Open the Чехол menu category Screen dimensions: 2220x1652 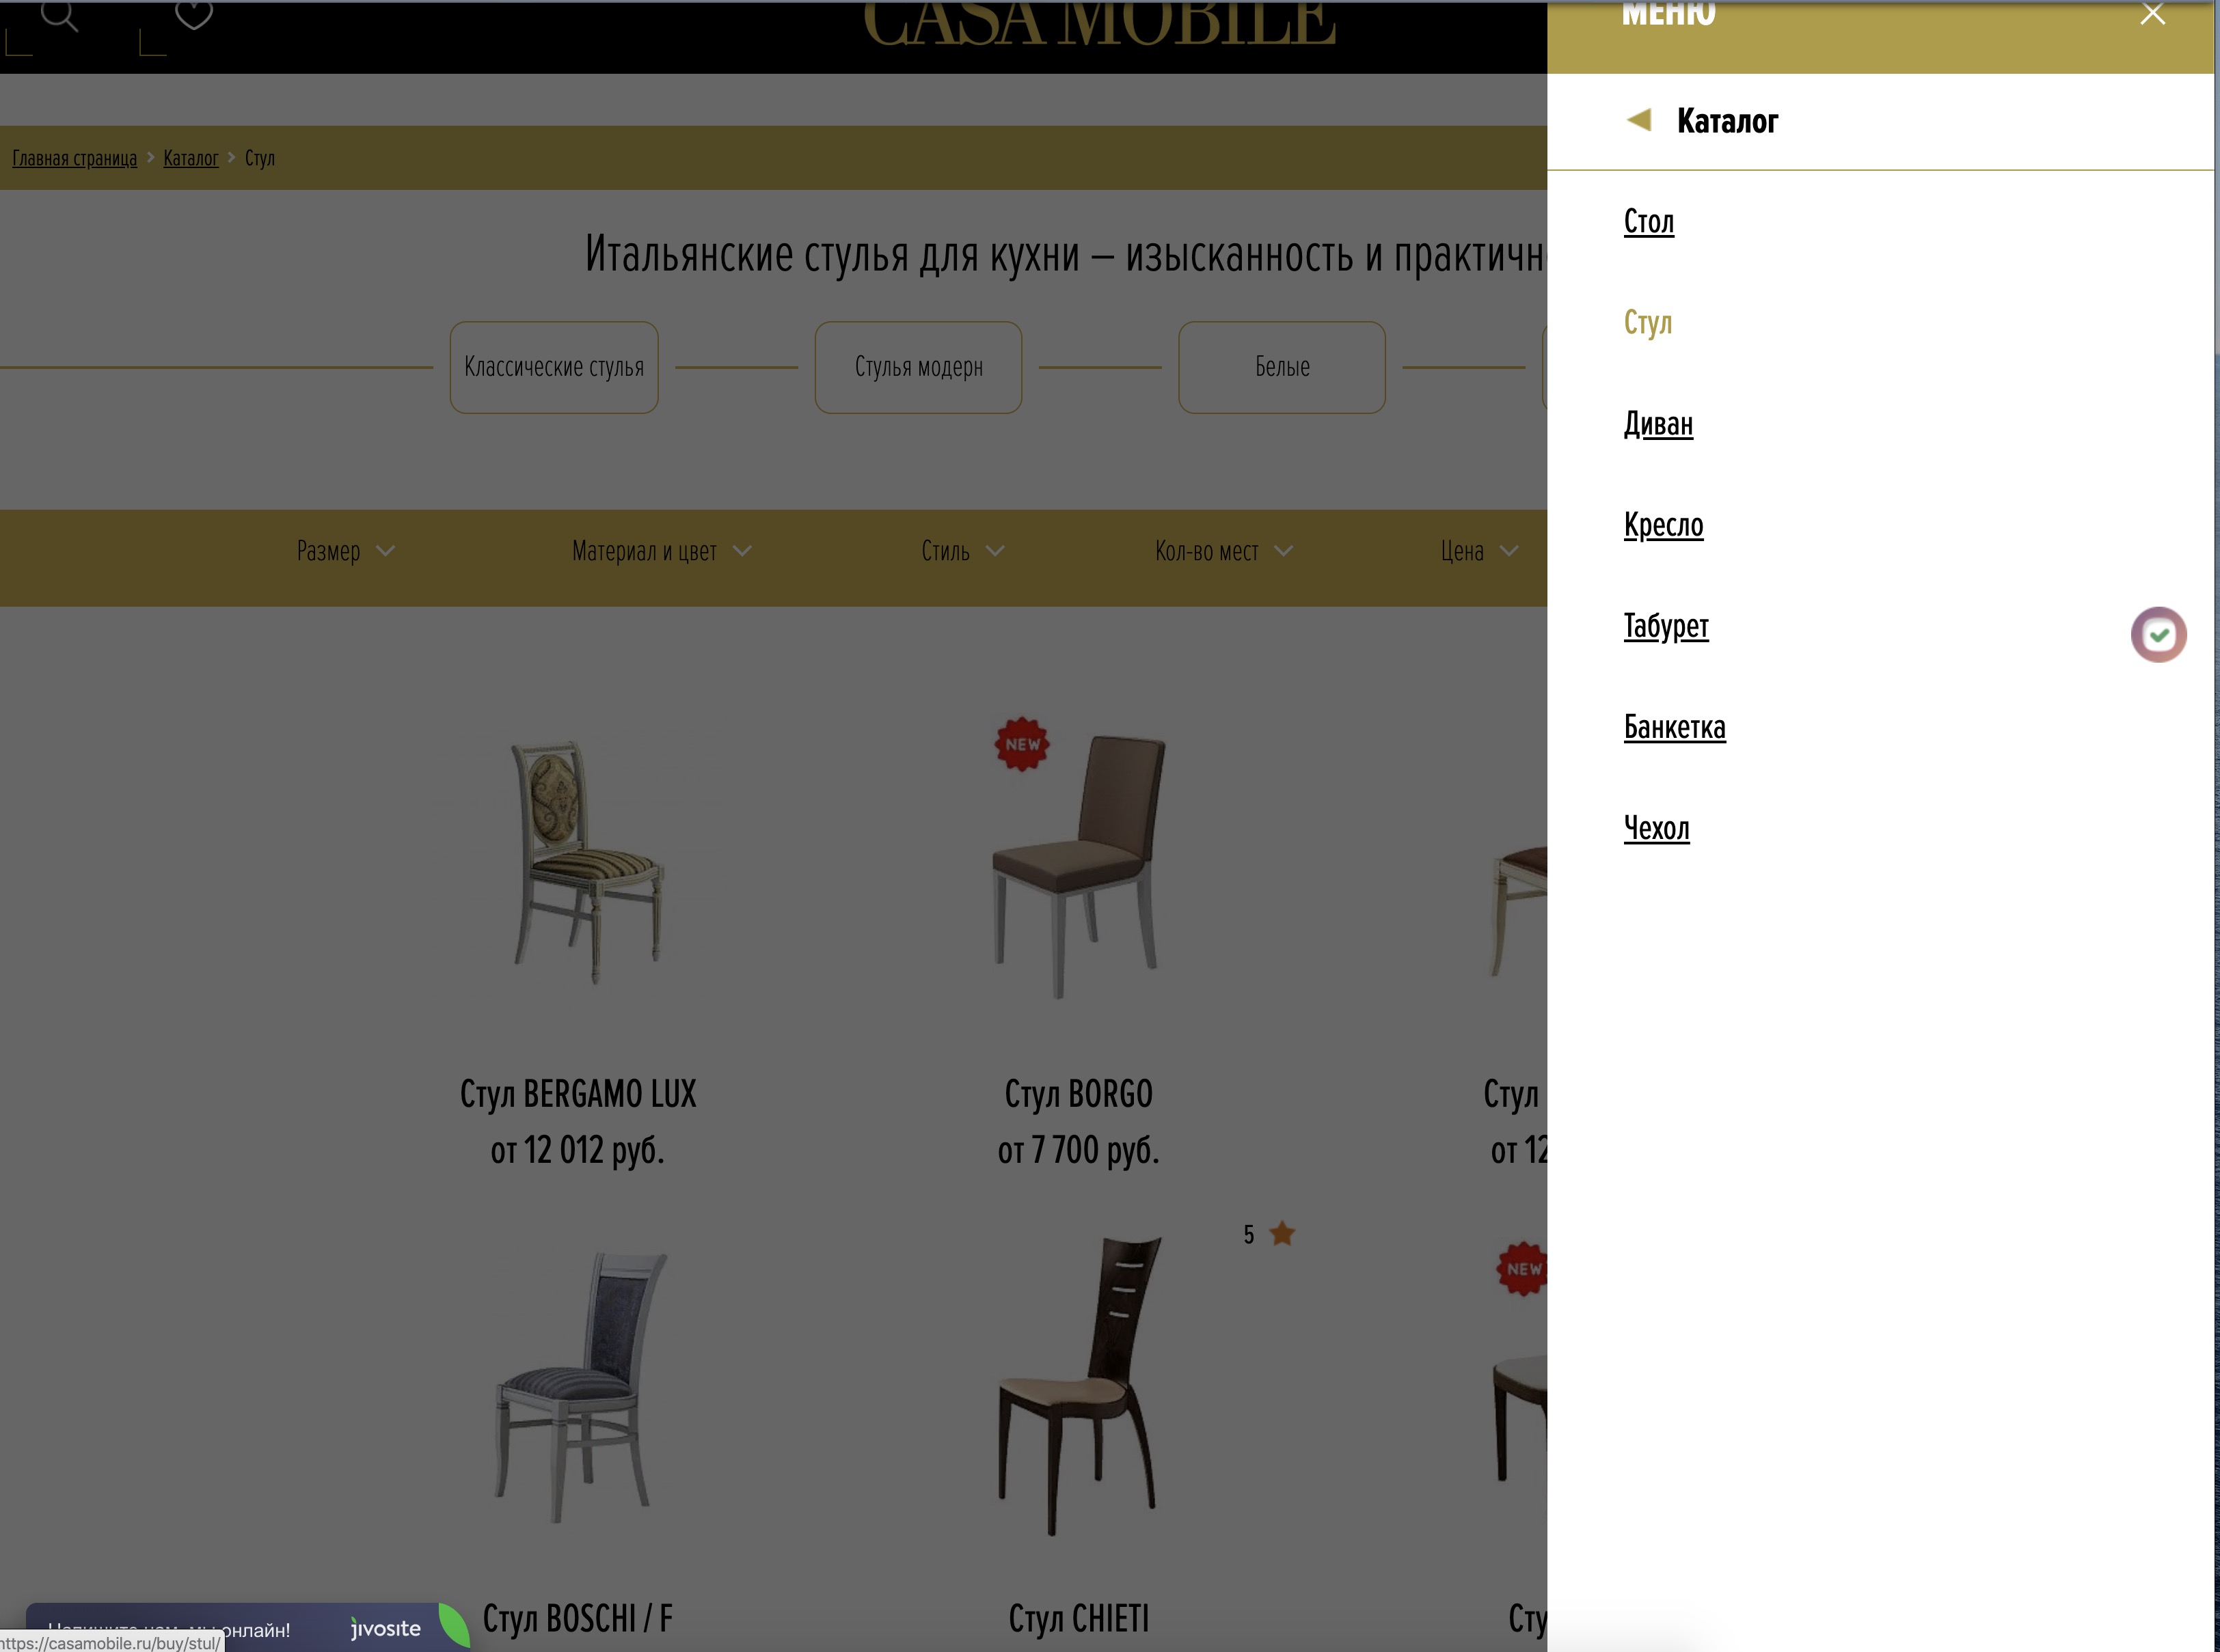coord(1655,828)
